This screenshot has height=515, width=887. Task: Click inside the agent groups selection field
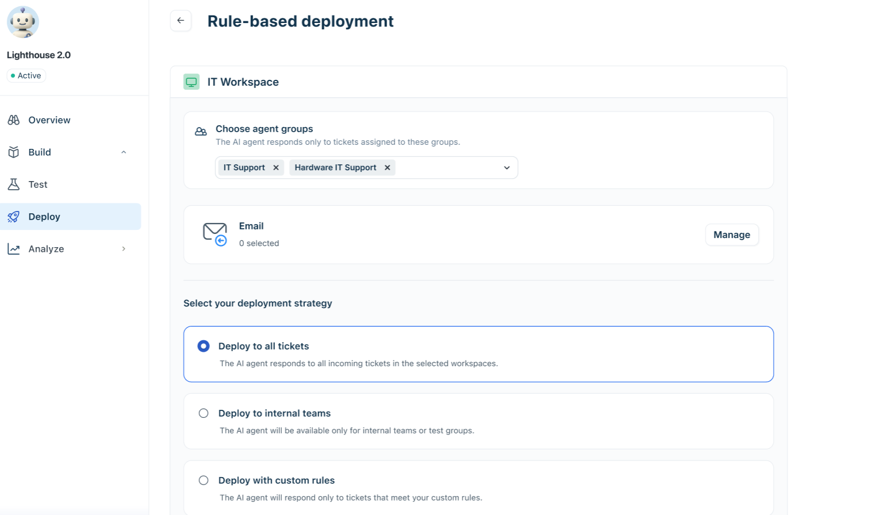(366, 168)
